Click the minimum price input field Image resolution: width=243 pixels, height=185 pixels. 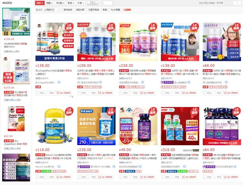pyautogui.click(x=107, y=3)
